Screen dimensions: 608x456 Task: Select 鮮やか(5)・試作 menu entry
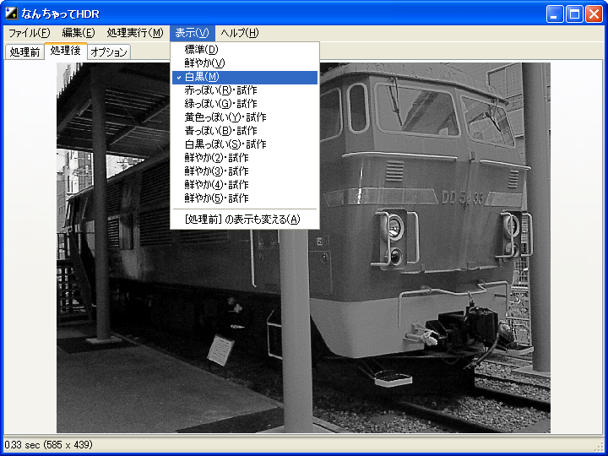pos(245,198)
